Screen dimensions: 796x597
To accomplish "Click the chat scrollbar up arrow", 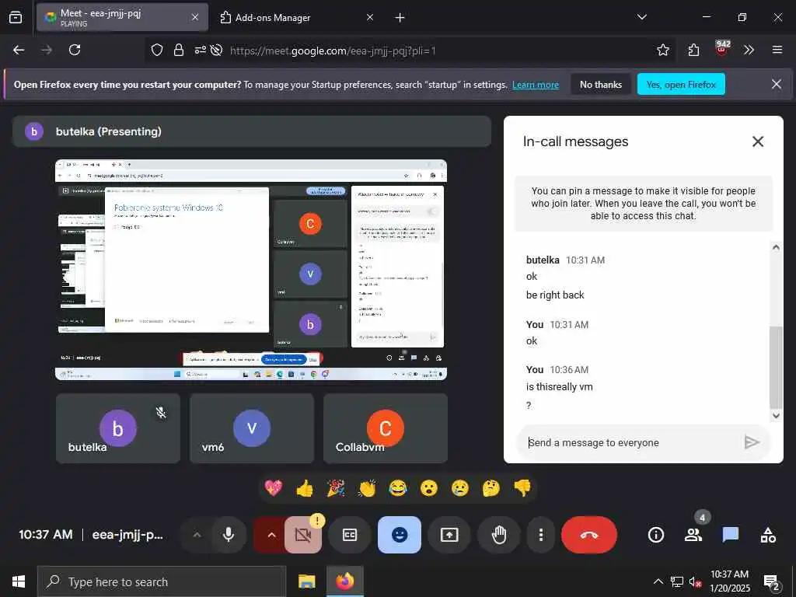I will pyautogui.click(x=776, y=247).
